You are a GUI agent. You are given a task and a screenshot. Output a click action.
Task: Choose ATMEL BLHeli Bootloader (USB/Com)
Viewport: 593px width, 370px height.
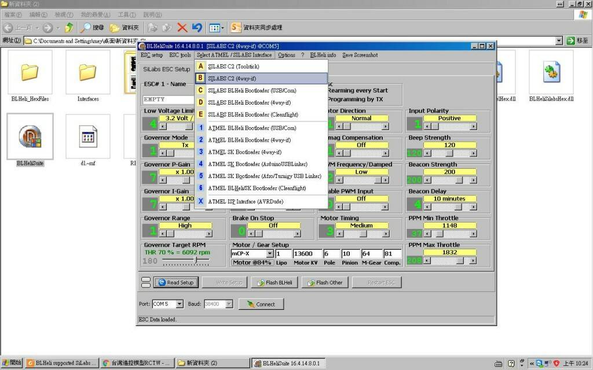(x=261, y=128)
